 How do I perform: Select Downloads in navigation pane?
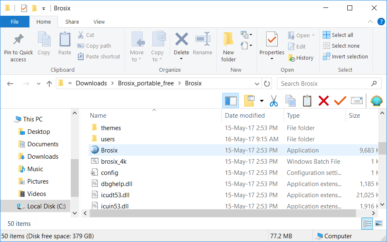[43, 157]
